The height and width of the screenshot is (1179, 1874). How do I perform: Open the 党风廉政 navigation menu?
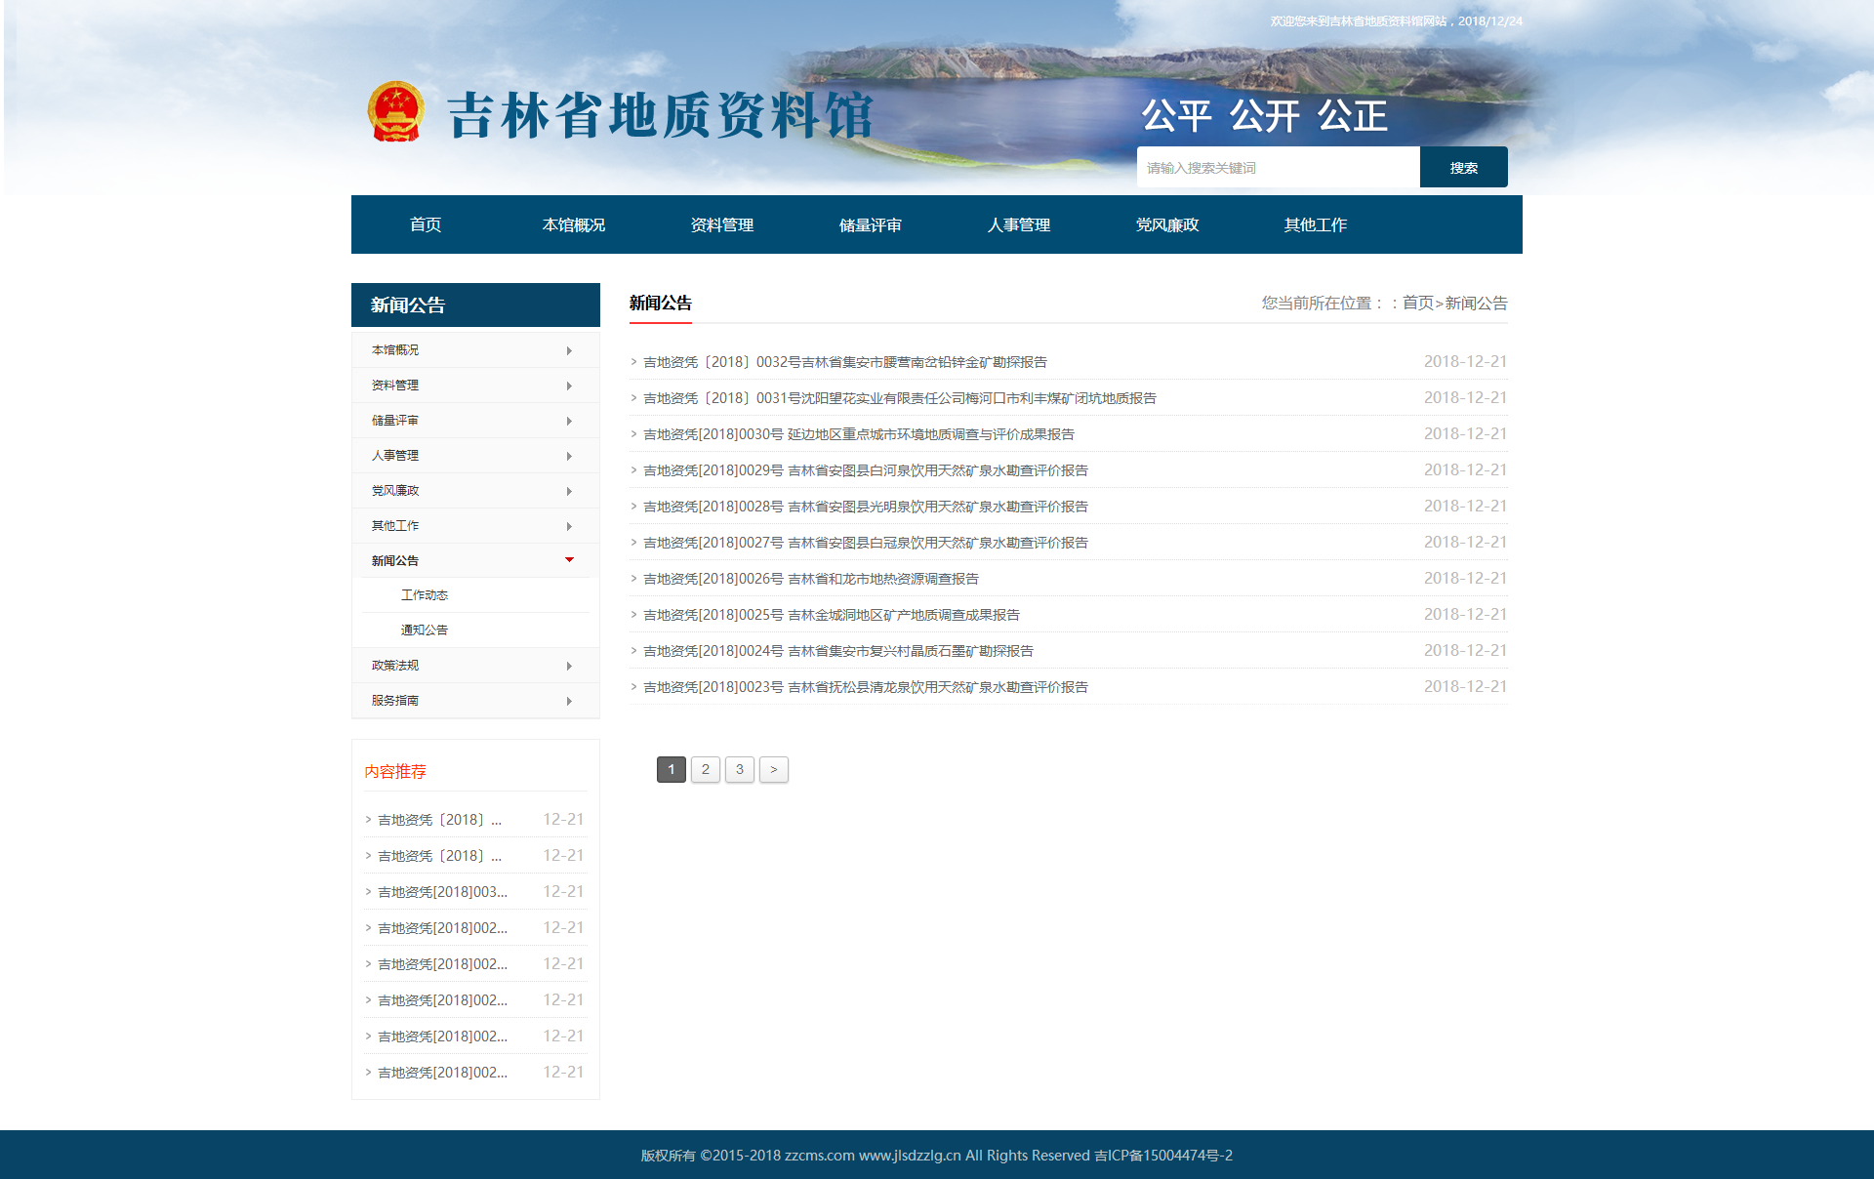(x=1167, y=224)
